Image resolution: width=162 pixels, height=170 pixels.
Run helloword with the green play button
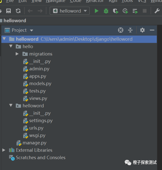pyautogui.click(x=97, y=11)
